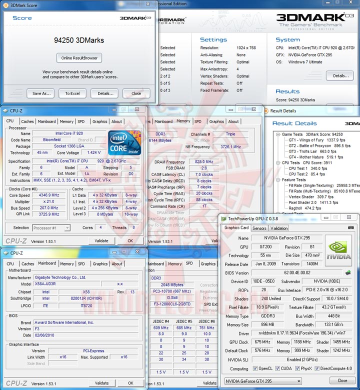Select CPU tab in CPU-Z Motherboard window
This screenshot has width=360, height=390.
coord(10,263)
